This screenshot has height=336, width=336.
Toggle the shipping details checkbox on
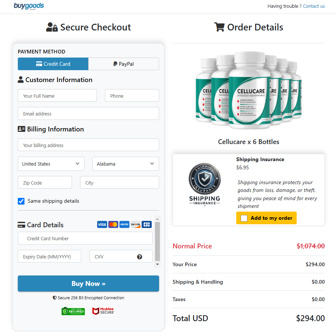coord(21,201)
